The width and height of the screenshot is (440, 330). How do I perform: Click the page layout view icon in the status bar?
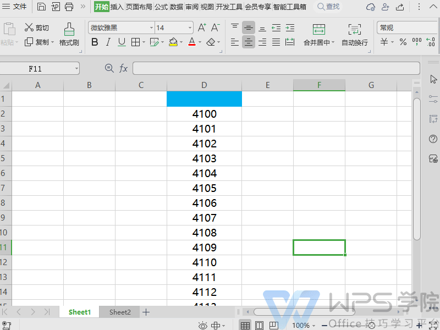pyautogui.click(x=259, y=325)
